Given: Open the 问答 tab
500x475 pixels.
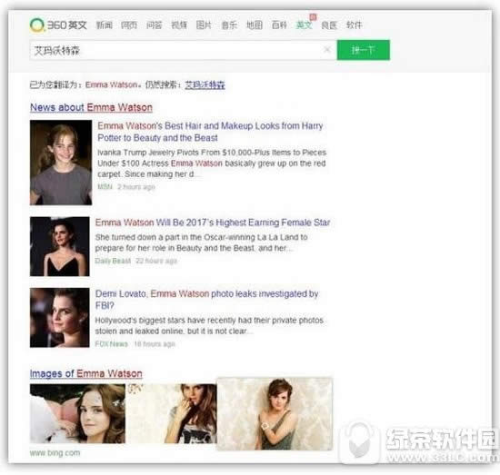Looking at the screenshot, I should 154,25.
